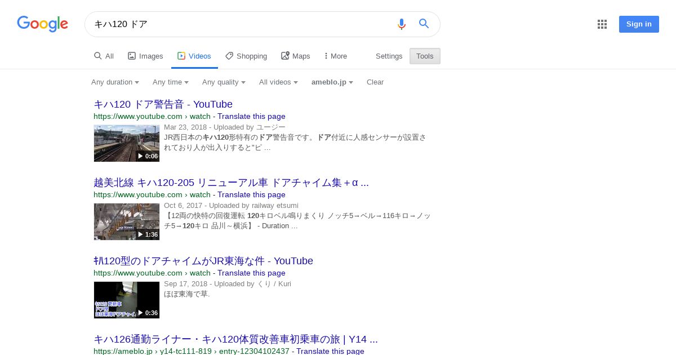This screenshot has width=676, height=355.
Task: Play the 0:36 video thumbnail
Action: pos(127,300)
